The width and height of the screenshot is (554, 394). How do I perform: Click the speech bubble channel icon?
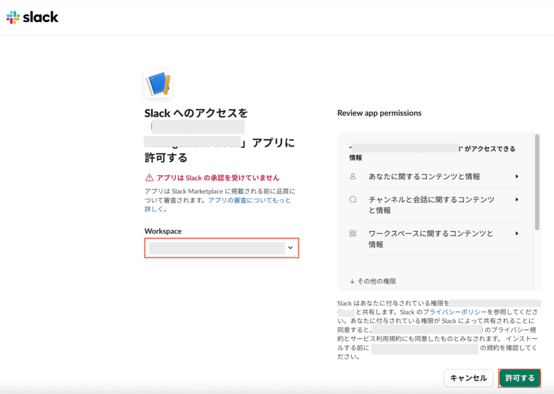click(353, 199)
